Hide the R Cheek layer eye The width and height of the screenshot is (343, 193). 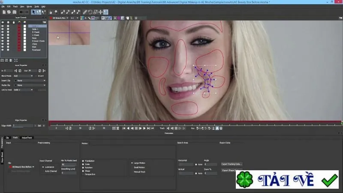point(3,32)
